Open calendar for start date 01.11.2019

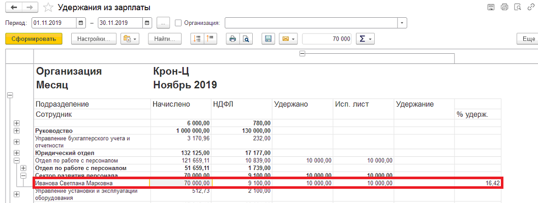pyautogui.click(x=81, y=23)
